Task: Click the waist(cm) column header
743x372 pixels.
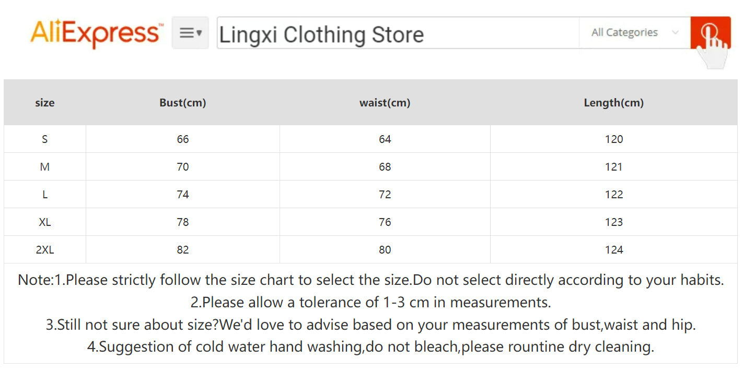Action: [385, 103]
